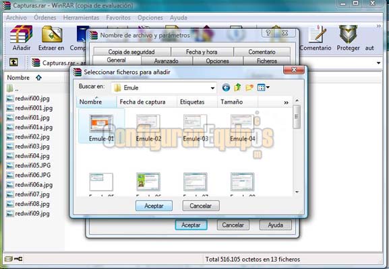Click Cancelar in the parameters dialog
The width and height of the screenshot is (389, 269).
[233, 225]
